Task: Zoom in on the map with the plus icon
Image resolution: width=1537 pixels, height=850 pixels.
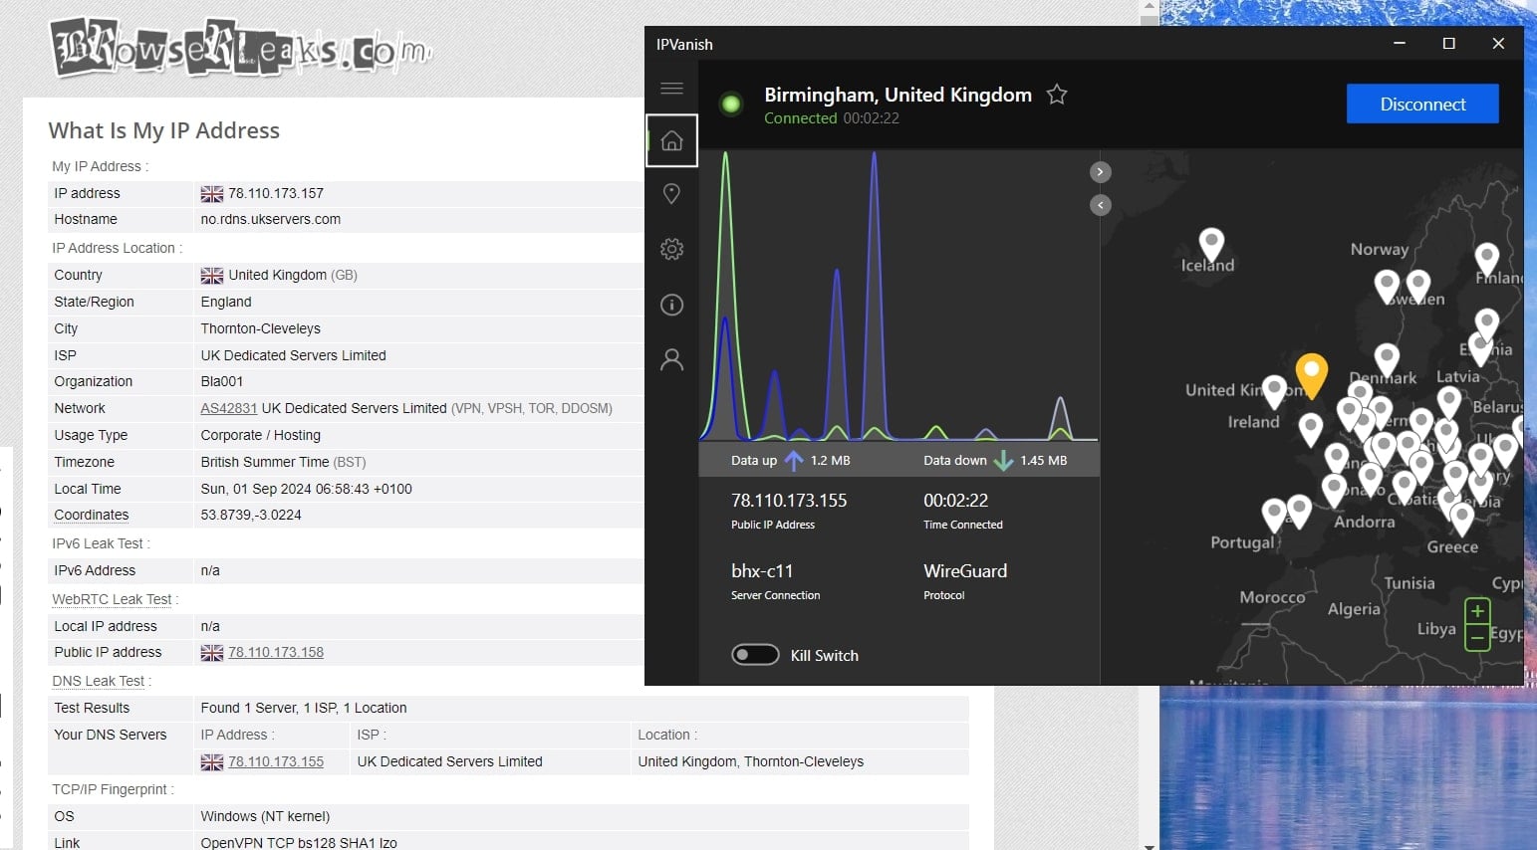Action: click(x=1477, y=610)
